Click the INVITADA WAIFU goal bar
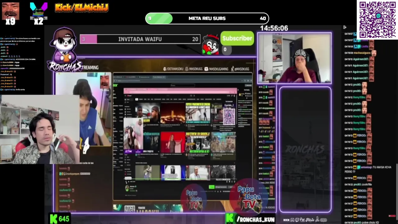This screenshot has width=398, height=224. pos(140,39)
